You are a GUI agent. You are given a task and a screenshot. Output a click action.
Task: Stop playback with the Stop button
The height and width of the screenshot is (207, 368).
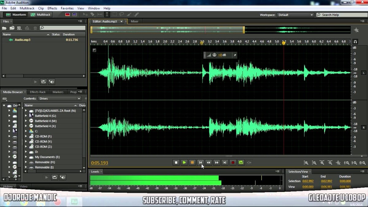176,163
